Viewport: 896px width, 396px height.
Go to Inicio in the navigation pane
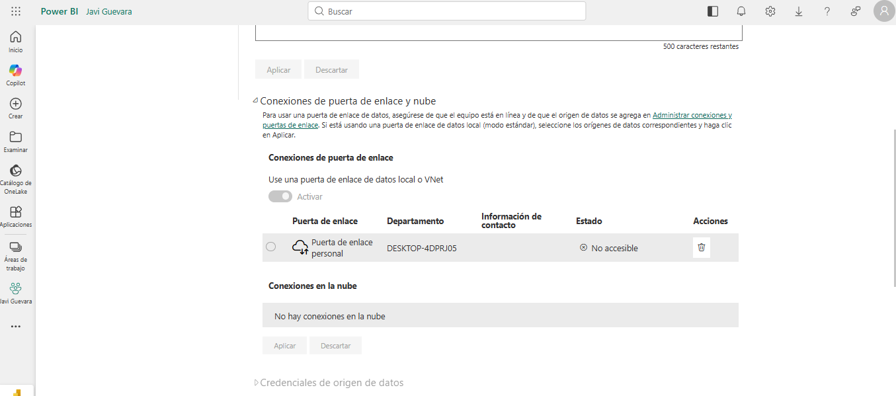click(16, 41)
